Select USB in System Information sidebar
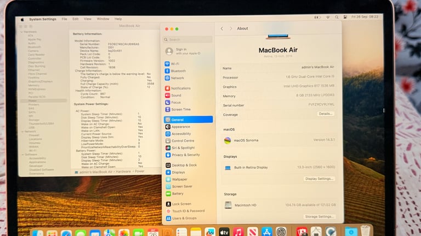Image resolution: width=421 pixels, height=236 pixels. 31,128
